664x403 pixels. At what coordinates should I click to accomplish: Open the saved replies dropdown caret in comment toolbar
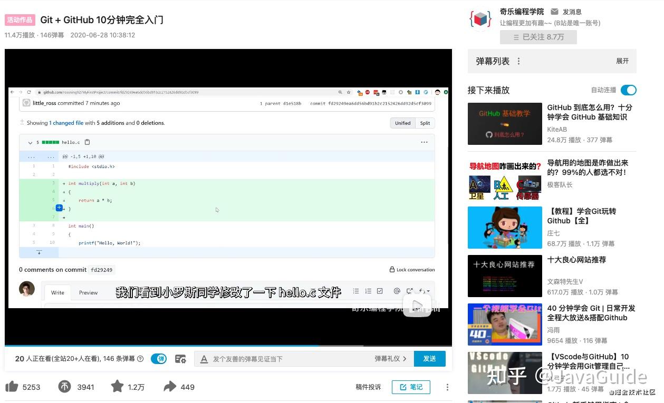[x=428, y=290]
